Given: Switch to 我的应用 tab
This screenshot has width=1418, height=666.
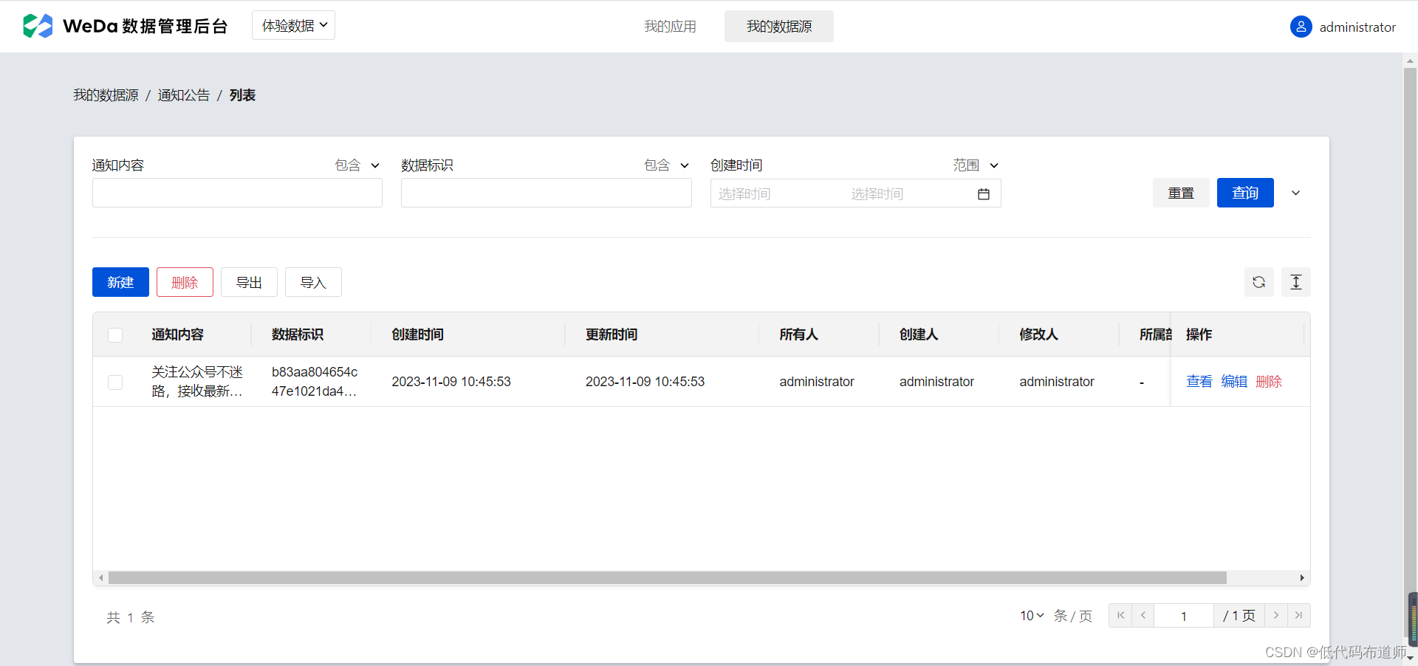Looking at the screenshot, I should pos(670,27).
